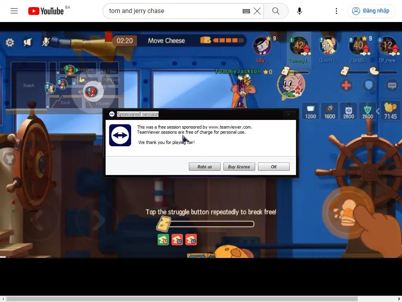Image resolution: width=402 pixels, height=302 pixels.
Task: Start voice search with the microphone
Action: click(299, 11)
